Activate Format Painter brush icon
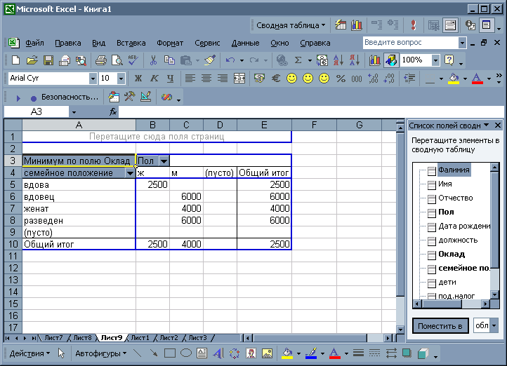Image resolution: width=507 pixels, height=366 pixels. [x=210, y=60]
